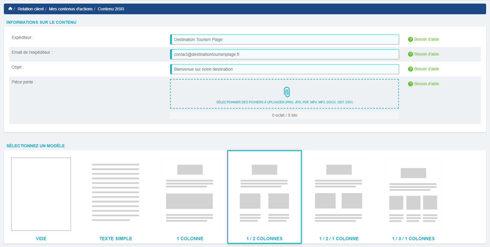490x247 pixels.
Task: Choose the blank VIDE template thumbnail
Action: pyautogui.click(x=41, y=194)
